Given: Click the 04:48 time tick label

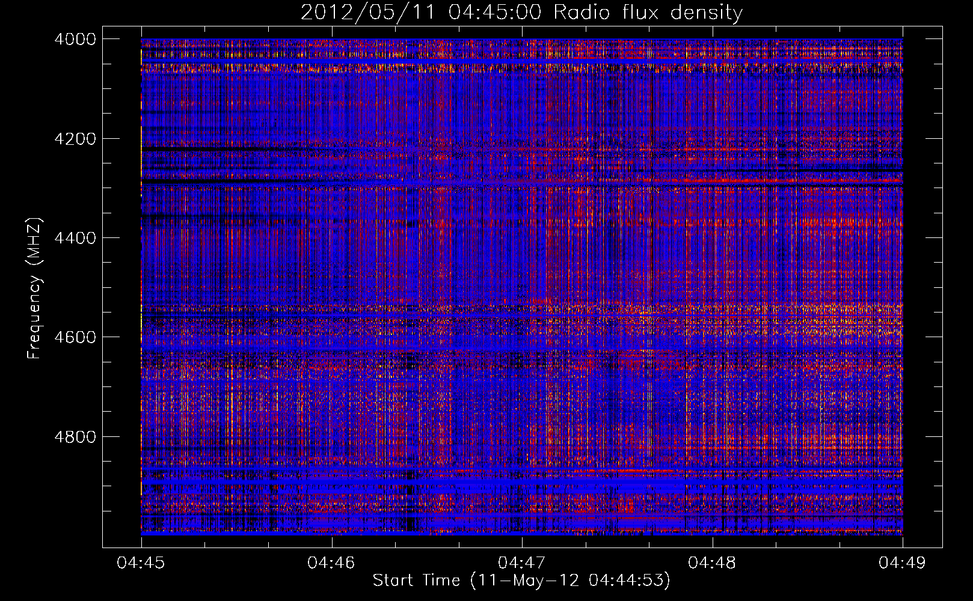Looking at the screenshot, I should point(712,563).
